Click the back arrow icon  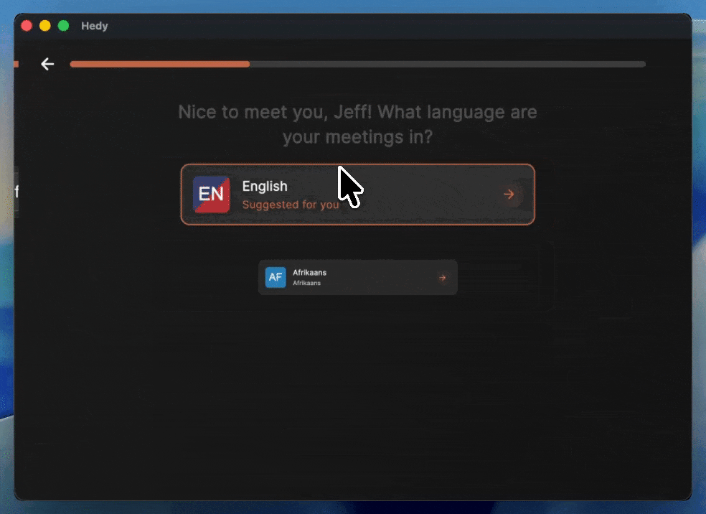(x=47, y=64)
